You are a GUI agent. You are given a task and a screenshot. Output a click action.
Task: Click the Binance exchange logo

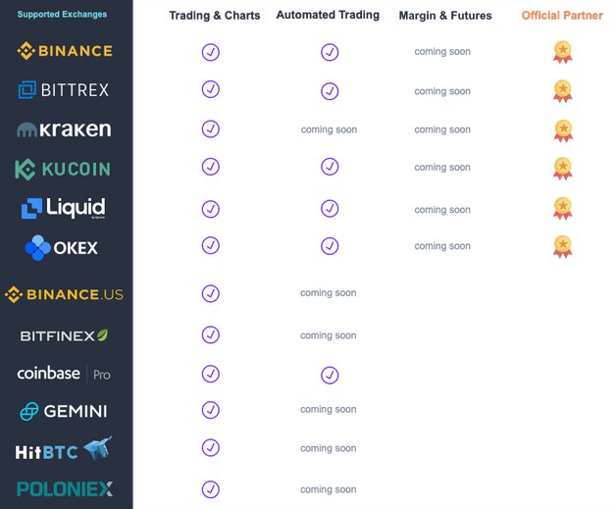(x=65, y=51)
